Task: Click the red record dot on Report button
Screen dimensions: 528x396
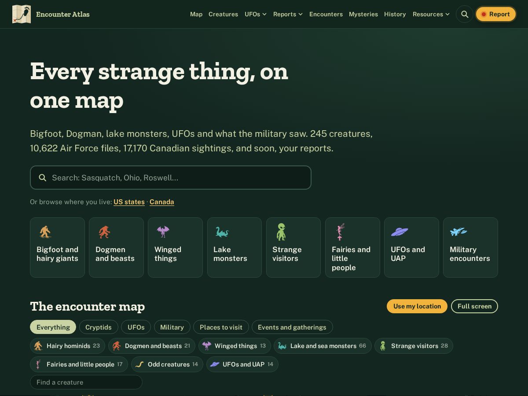Action: [x=484, y=14]
